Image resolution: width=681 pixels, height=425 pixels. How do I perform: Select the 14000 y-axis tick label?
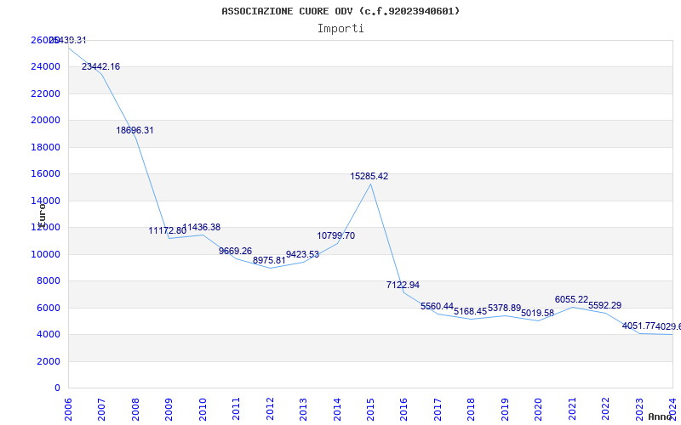point(46,201)
